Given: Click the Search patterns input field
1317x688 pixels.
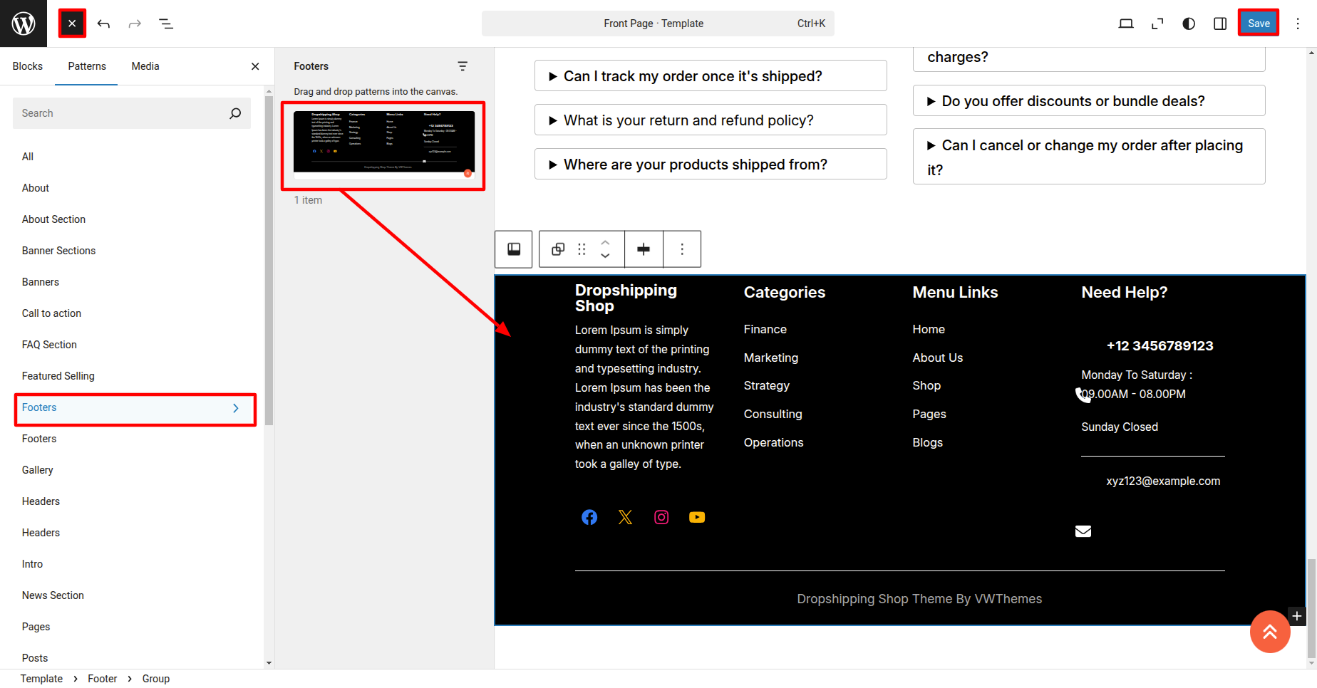Looking at the screenshot, I should [121, 113].
